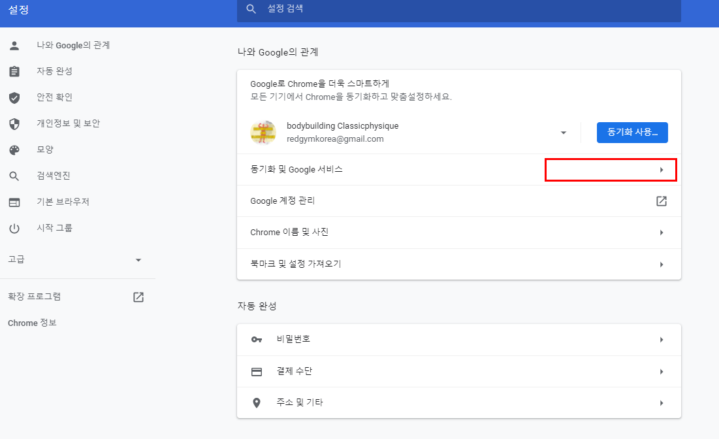
Task: Click the 동기화 사용... button
Action: coord(632,133)
